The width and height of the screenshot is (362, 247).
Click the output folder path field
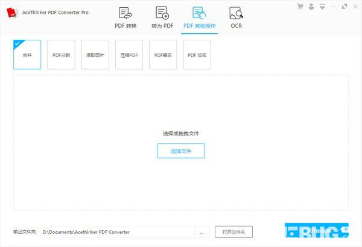point(118,232)
